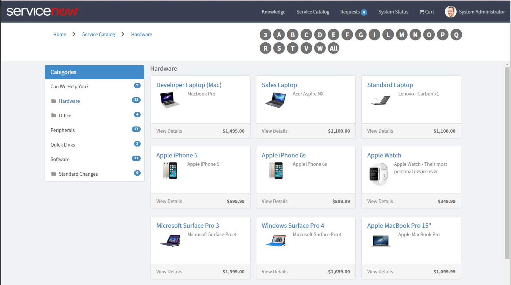View Details for Windows Surface Pro 4
The width and height of the screenshot is (511, 285).
click(x=275, y=272)
